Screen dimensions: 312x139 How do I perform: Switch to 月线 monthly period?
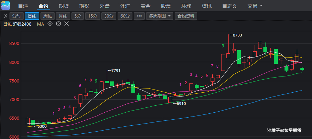coord(63,16)
